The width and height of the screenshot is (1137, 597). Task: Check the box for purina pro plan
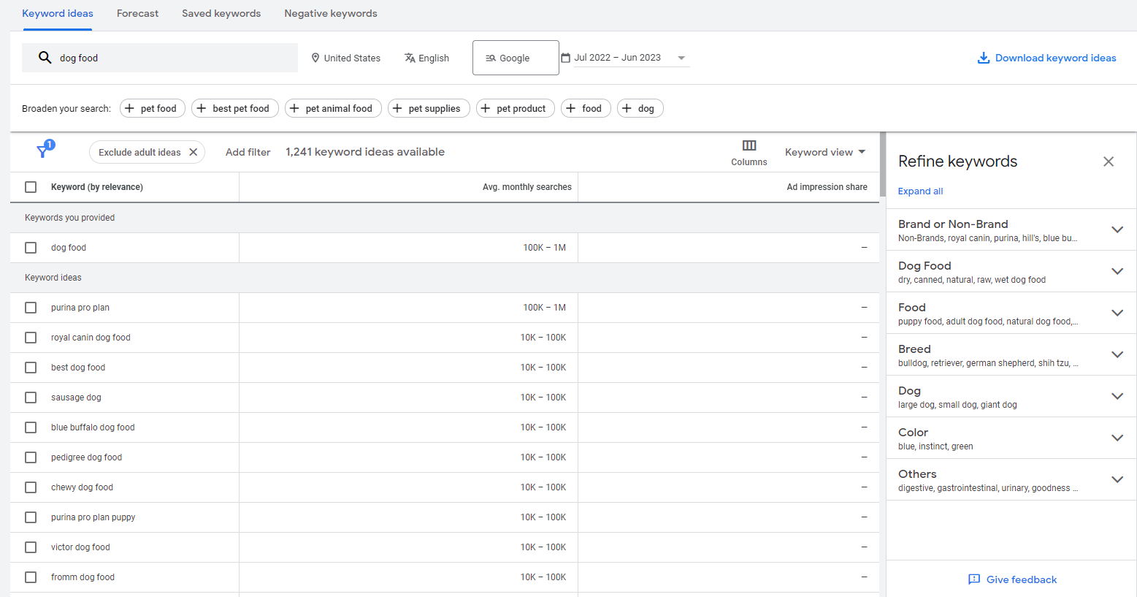tap(31, 308)
